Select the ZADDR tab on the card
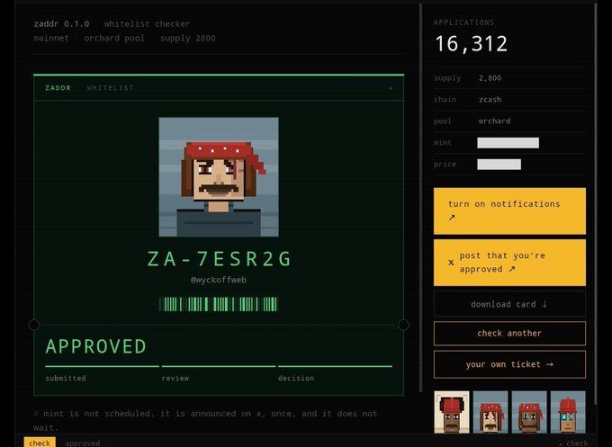Image resolution: width=612 pixels, height=447 pixels. (x=58, y=88)
